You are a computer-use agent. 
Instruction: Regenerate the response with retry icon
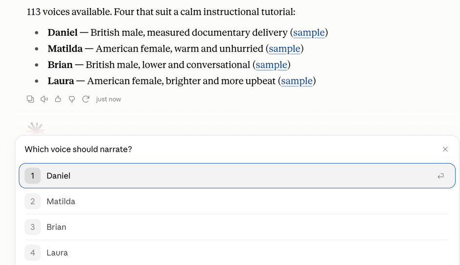[x=86, y=99]
